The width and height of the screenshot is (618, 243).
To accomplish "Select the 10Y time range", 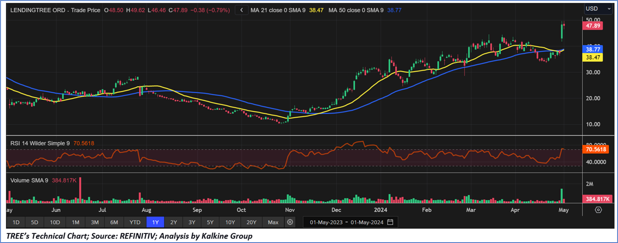I will (x=230, y=222).
